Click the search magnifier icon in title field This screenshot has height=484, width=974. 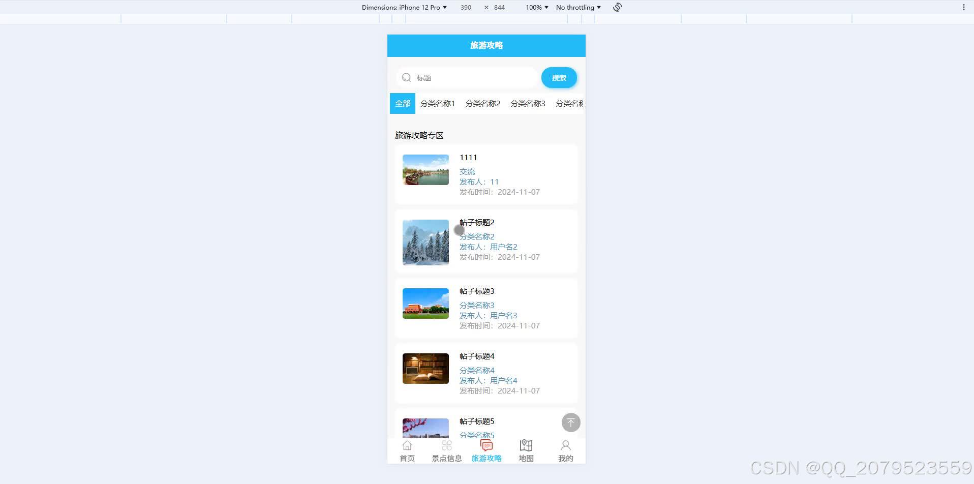pos(406,78)
